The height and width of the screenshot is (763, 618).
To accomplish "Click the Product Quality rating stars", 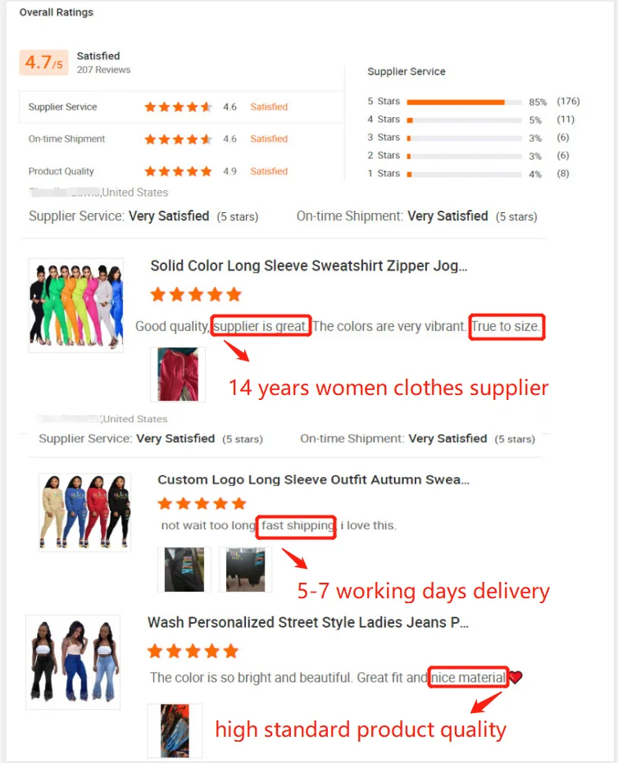I will point(179,171).
